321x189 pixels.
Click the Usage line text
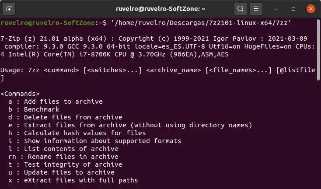click(157, 70)
